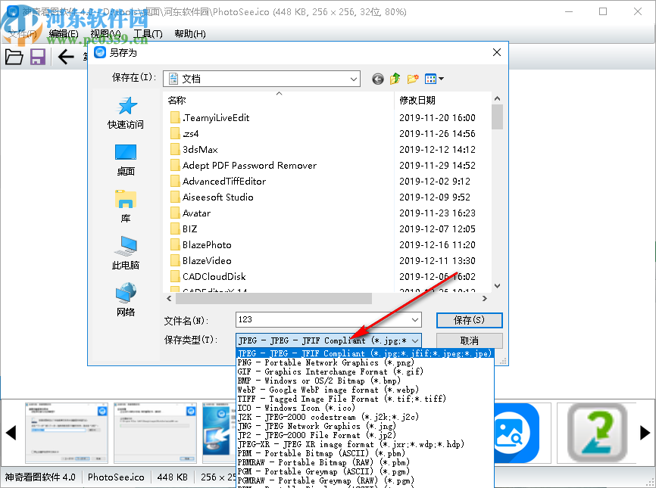
Task: Click the previous thumbnail arrow in filmstrip
Action: coord(11,433)
